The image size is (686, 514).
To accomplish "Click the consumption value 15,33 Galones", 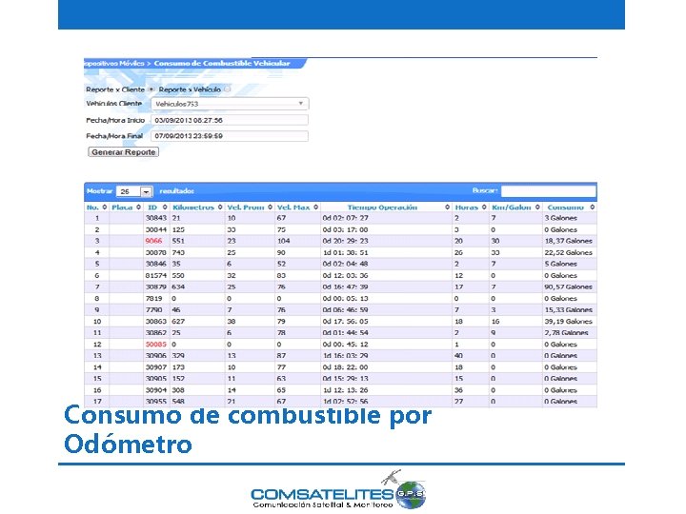I will pos(568,310).
